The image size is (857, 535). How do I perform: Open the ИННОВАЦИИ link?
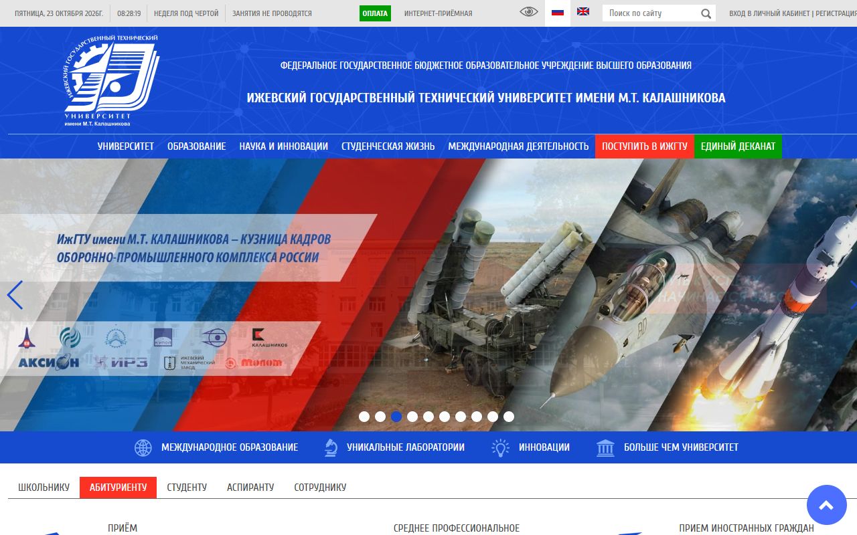(544, 447)
